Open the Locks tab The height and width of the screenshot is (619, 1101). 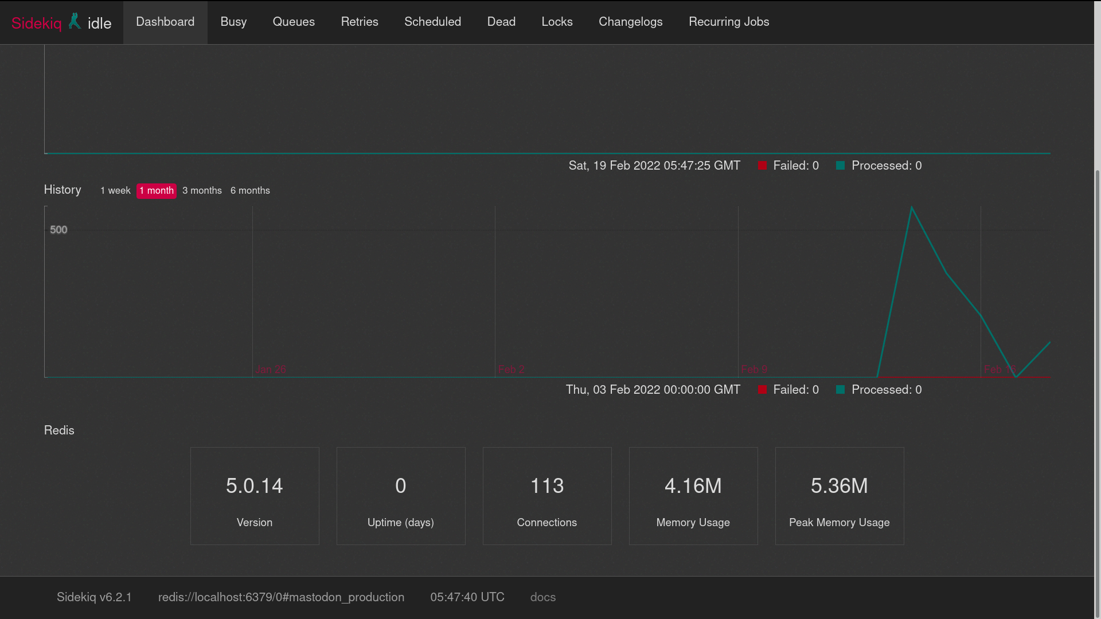click(557, 22)
